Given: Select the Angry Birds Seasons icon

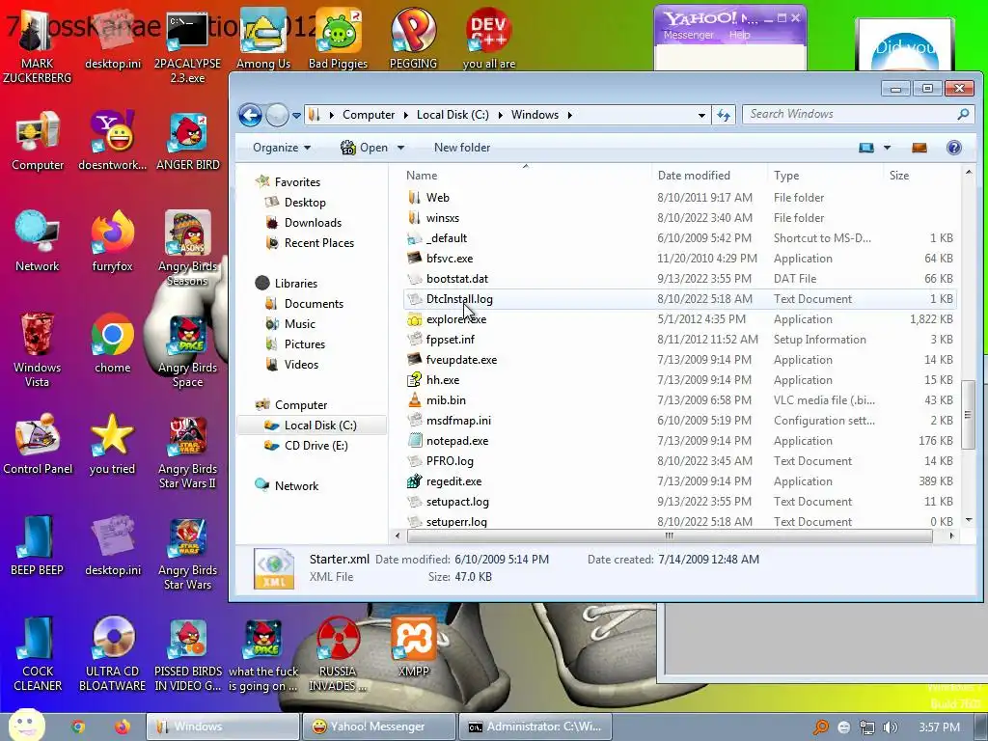Looking at the screenshot, I should coord(187,249).
